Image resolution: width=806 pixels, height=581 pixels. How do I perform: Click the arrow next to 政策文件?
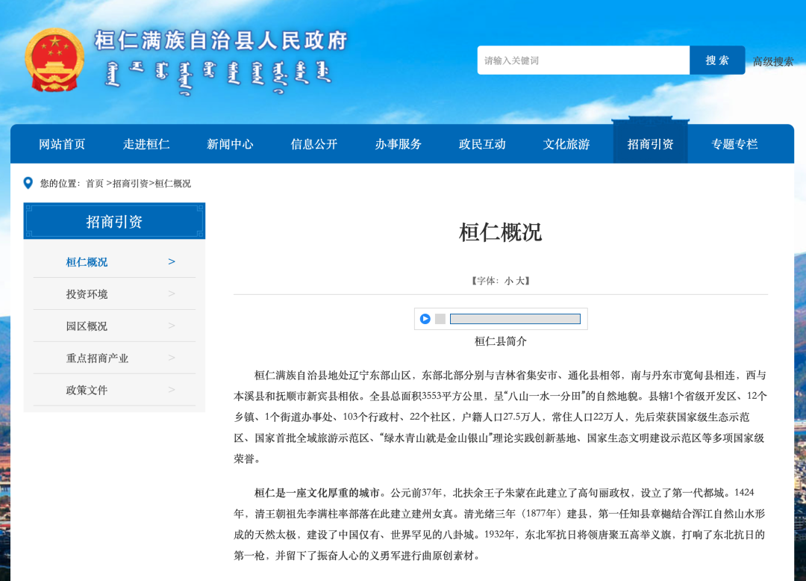[172, 390]
